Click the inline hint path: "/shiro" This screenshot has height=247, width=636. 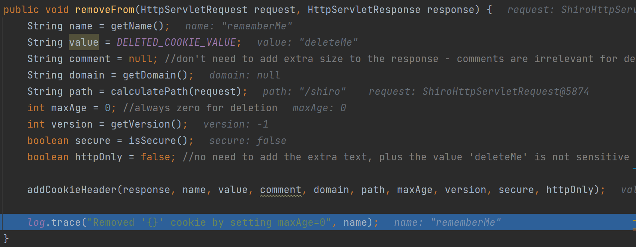(304, 92)
